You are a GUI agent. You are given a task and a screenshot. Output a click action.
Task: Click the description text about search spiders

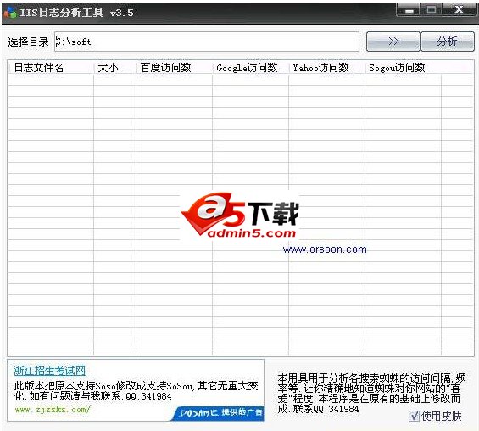click(x=371, y=394)
